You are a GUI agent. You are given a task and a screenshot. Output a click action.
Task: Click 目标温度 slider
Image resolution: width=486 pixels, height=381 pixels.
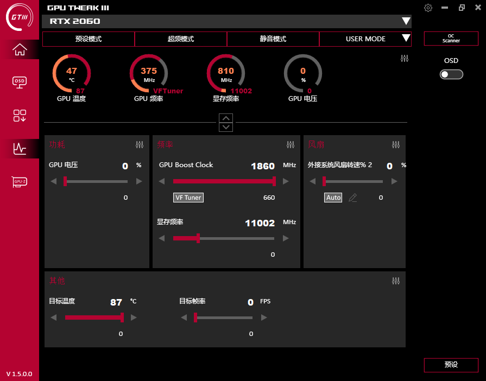tap(94, 317)
